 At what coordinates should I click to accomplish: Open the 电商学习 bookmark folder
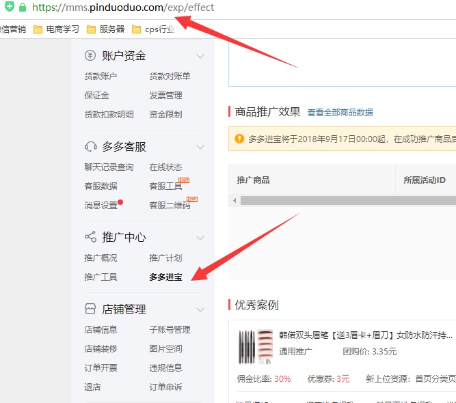pos(56,29)
